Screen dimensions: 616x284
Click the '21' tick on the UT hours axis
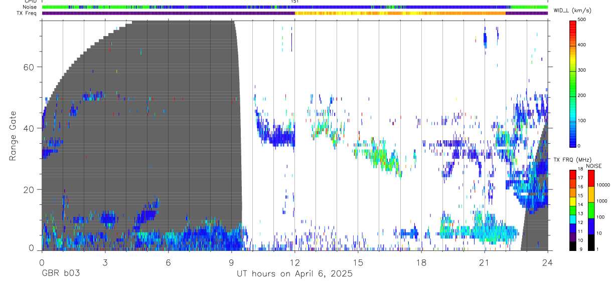(x=484, y=262)
